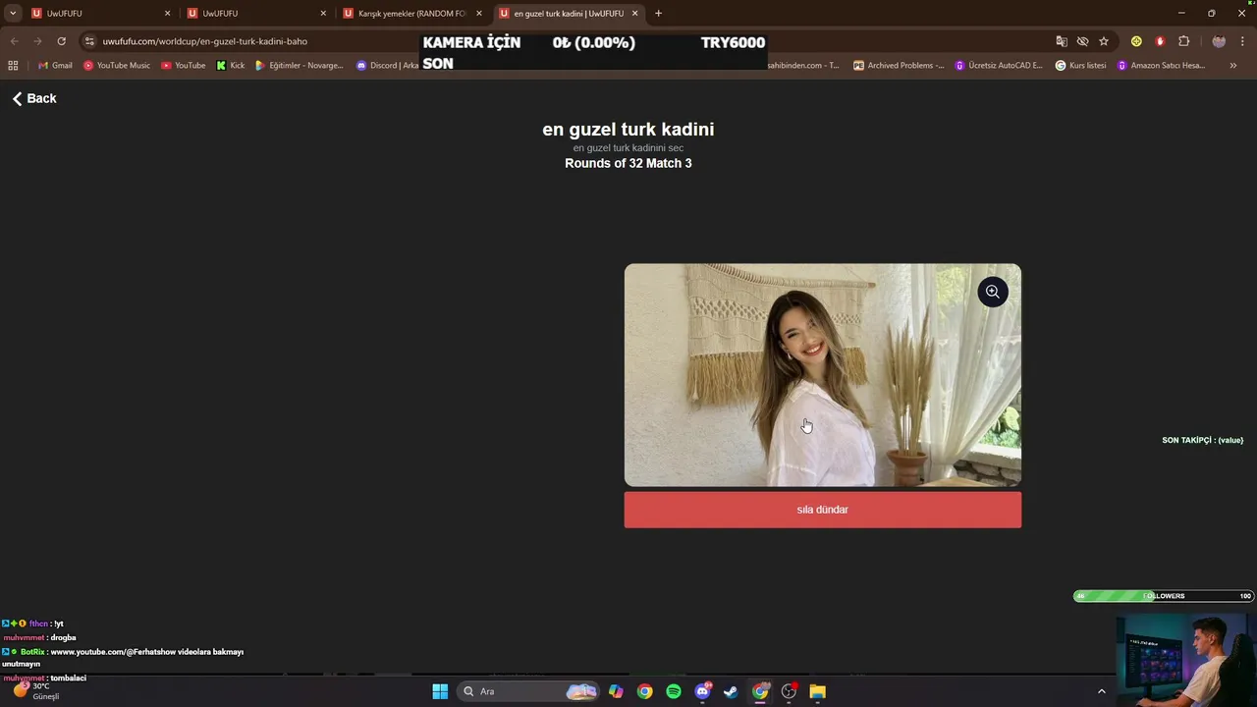This screenshot has height=707, width=1257.
Task: Open File Explorer from the taskbar
Action: [x=817, y=691]
